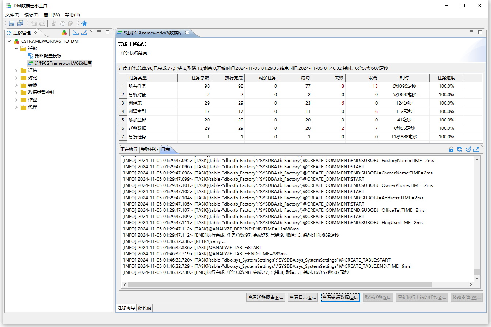The width and height of the screenshot is (491, 327).
Task: Click the Copy icon in the toolbar
Action: (x=62, y=23)
